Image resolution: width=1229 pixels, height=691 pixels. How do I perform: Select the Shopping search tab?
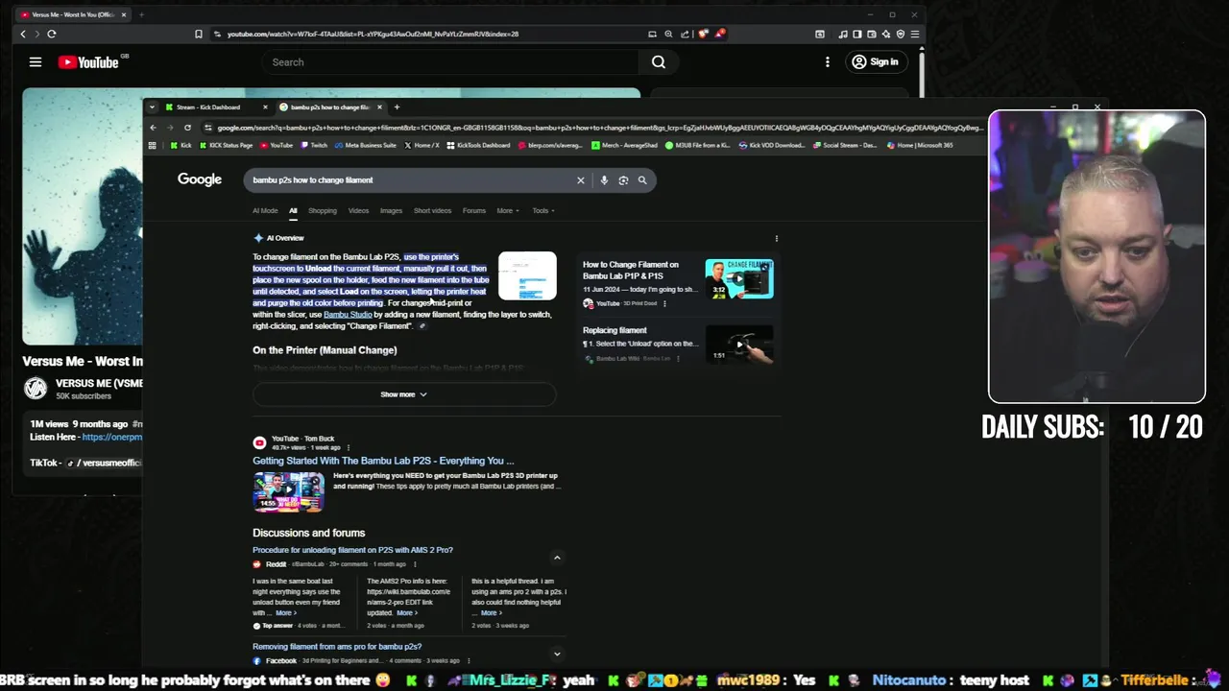tap(323, 211)
